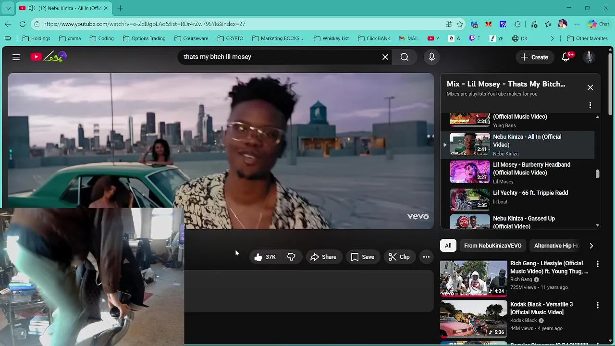The width and height of the screenshot is (615, 346).
Task: Go to the YouTube home logo
Action: (x=49, y=57)
